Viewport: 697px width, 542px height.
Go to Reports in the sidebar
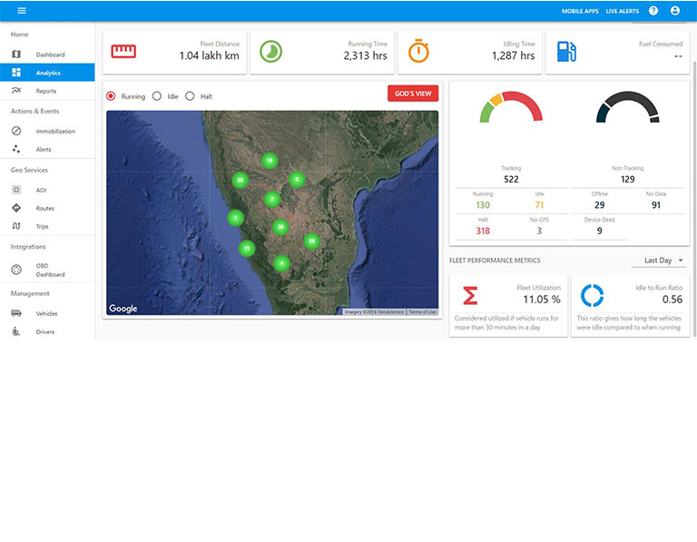tap(46, 91)
